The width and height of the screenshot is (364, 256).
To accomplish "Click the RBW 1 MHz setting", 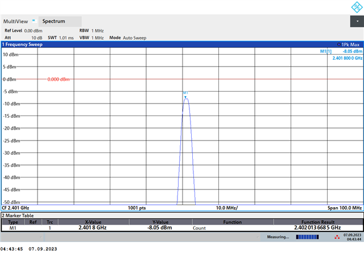I will (92, 31).
